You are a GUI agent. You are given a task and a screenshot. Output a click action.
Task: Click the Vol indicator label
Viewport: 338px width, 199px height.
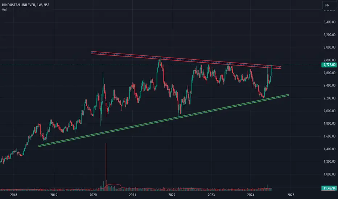(x=4, y=10)
